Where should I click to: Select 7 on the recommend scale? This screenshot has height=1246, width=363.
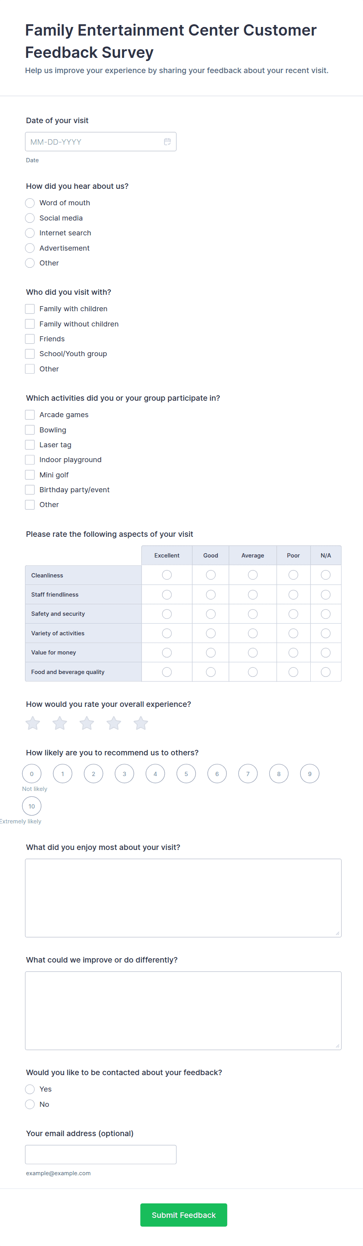[x=248, y=773]
